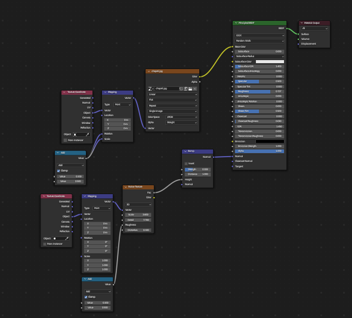Open the 3D dimensions dropdown in Noise Texture
This screenshot has height=318, width=352.
138,205
